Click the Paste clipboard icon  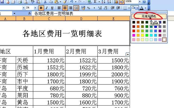click(57, 2)
